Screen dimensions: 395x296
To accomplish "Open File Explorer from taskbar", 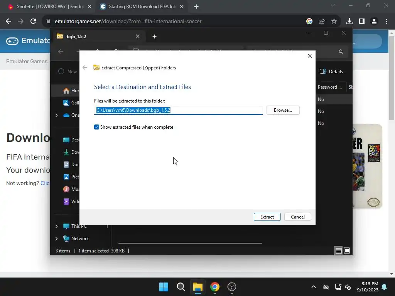I will coord(198,287).
